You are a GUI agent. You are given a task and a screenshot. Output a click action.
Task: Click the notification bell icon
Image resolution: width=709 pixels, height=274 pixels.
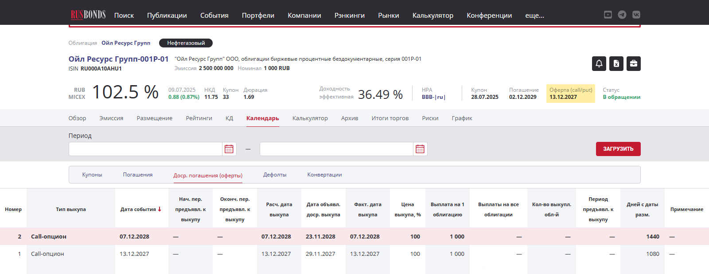pos(599,63)
